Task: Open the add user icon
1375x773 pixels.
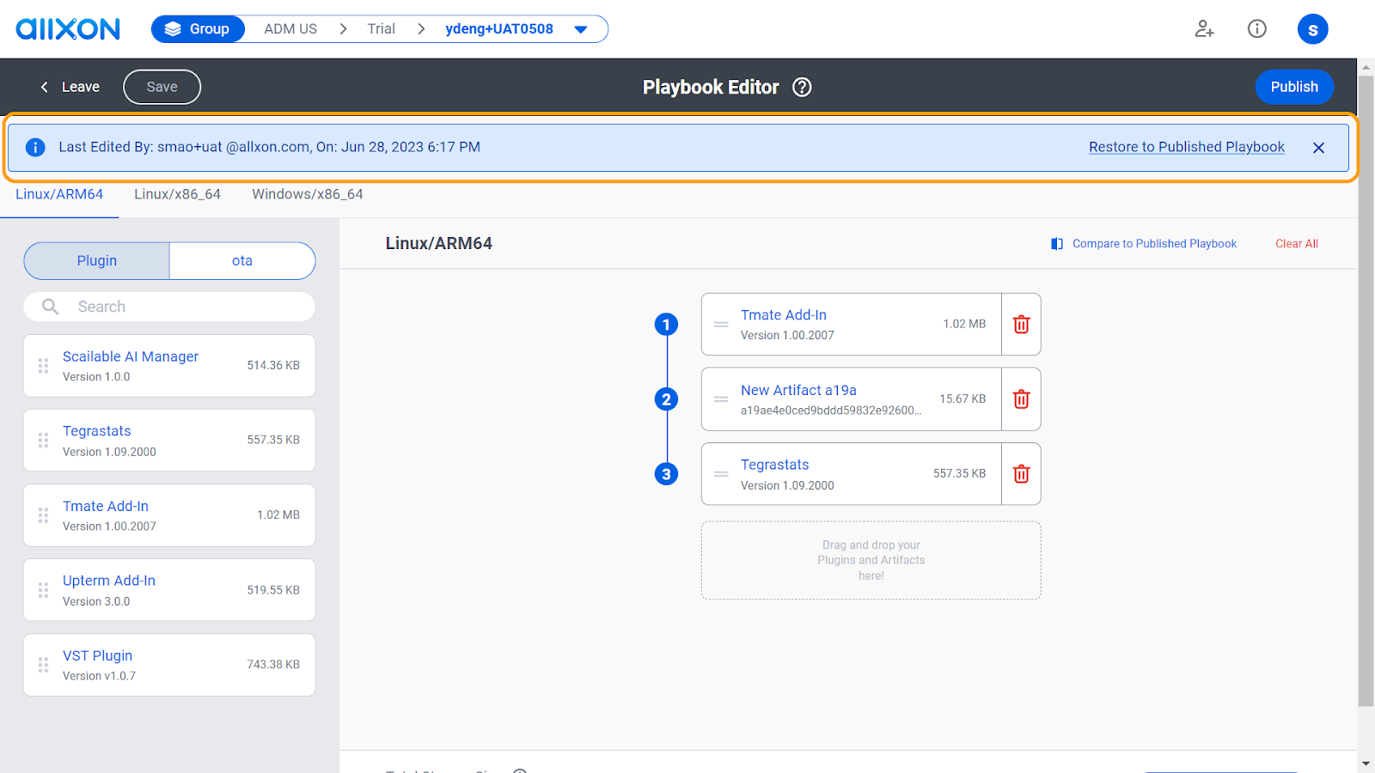Action: [1204, 29]
